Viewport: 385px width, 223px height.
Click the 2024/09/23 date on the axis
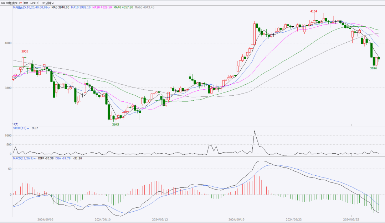[x=294, y=219]
